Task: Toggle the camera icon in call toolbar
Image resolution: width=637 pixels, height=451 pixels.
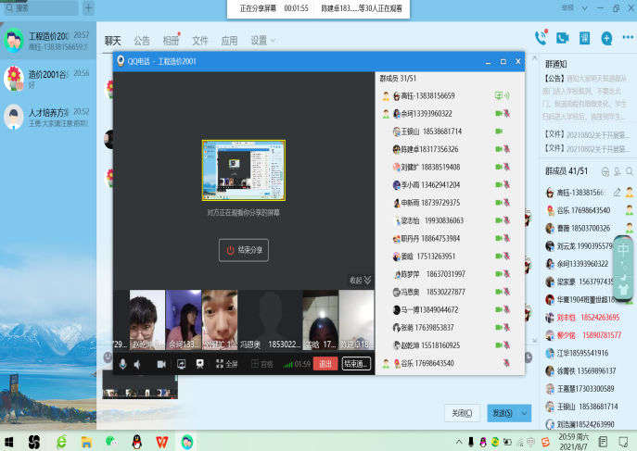Action: (160, 365)
